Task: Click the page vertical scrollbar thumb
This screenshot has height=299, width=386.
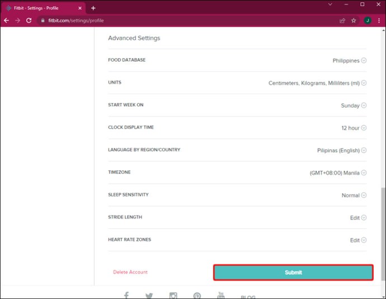Action: [383, 233]
